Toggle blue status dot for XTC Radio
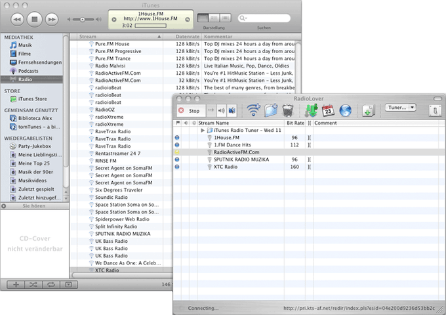446x315 pixels. tap(177, 167)
